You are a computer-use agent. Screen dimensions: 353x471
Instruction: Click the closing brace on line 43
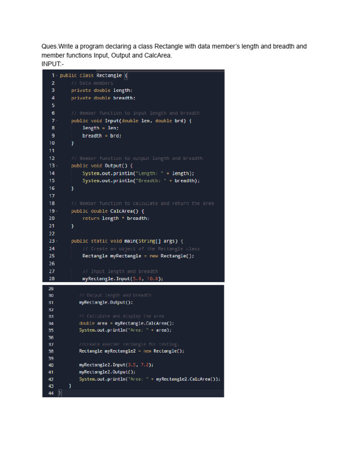(x=70, y=386)
